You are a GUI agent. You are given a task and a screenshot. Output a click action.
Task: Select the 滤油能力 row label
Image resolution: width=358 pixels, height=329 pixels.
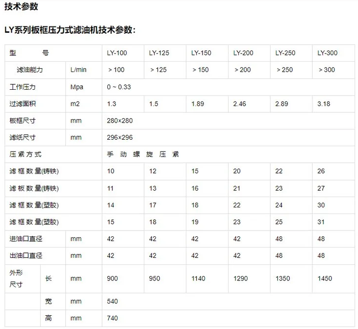point(30,70)
